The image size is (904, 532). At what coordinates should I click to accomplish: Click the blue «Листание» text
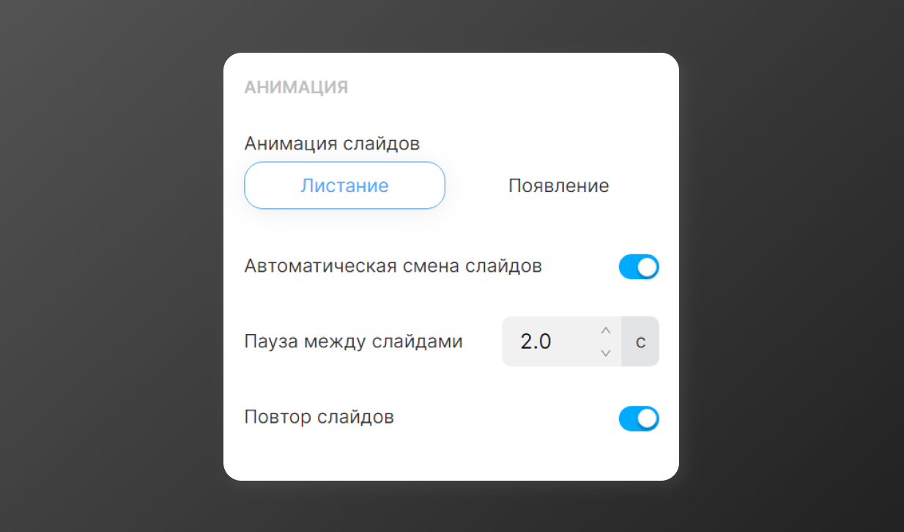[x=344, y=185]
